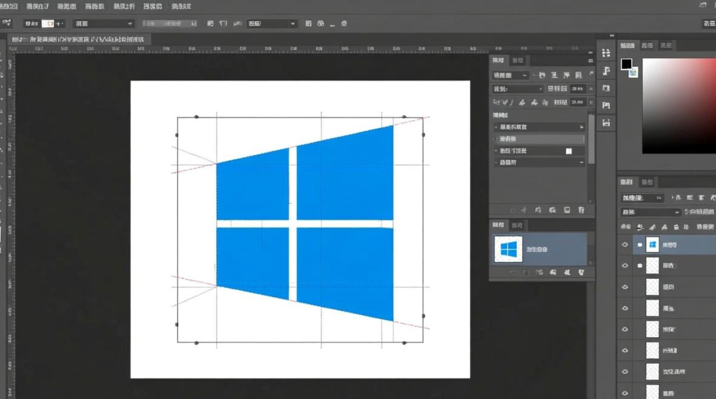Click the trash icon below the Windows logo preview panel

(x=581, y=272)
